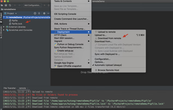
Task: Click the remoteDemo breadcrumb label
Action: tap(10, 9)
